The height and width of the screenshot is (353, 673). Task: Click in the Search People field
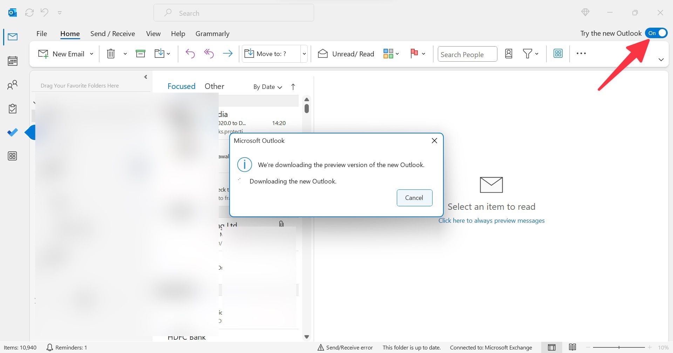point(467,54)
